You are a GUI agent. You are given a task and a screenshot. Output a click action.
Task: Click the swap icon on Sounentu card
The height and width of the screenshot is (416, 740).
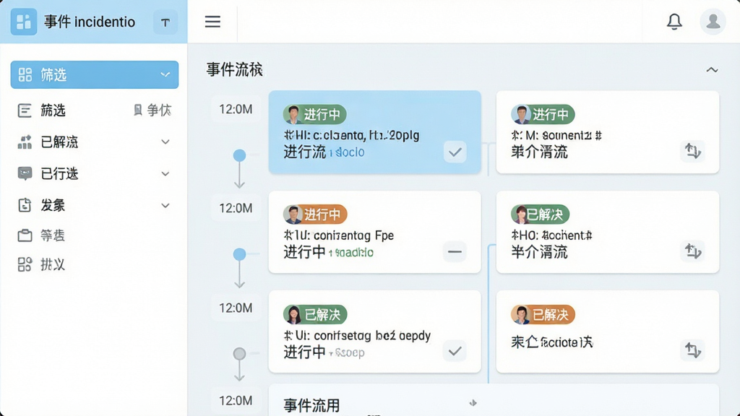click(693, 152)
